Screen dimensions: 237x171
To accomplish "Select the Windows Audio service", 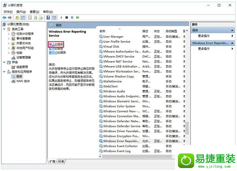I will (x=142, y=91).
